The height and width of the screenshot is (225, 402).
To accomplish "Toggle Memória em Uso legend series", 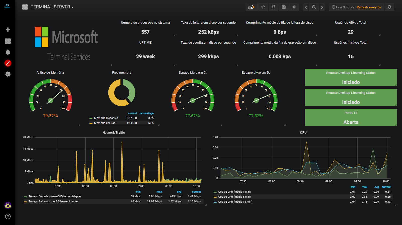I will (105, 123).
